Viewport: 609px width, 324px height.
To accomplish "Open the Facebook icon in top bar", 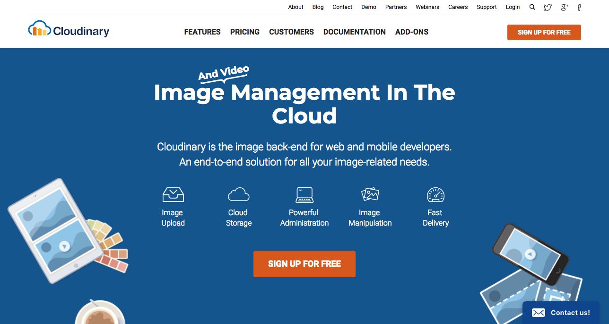I will pos(579,7).
